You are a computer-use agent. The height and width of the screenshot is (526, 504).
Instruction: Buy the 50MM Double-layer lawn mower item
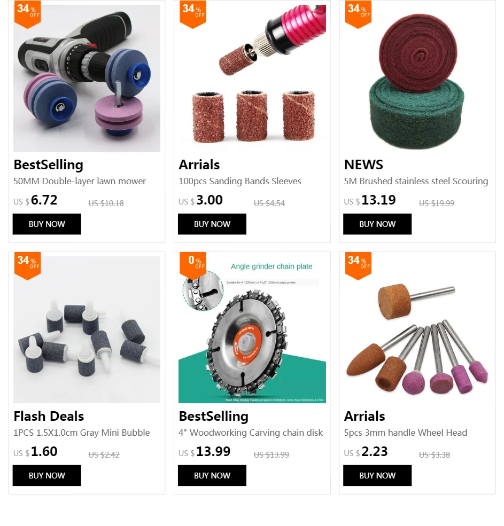pos(46,224)
